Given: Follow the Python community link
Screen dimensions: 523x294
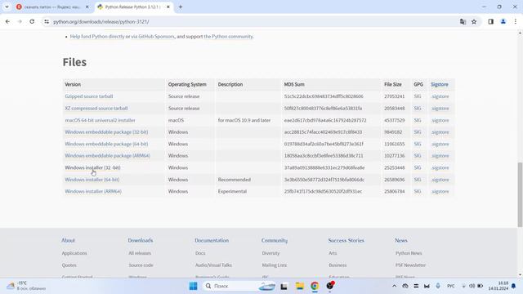Looking at the screenshot, I should (229, 36).
